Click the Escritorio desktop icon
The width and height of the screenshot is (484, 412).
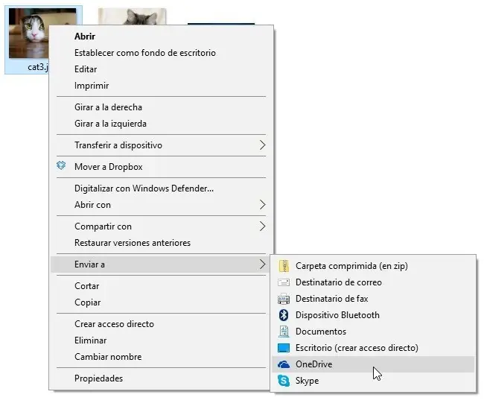pyautogui.click(x=284, y=348)
